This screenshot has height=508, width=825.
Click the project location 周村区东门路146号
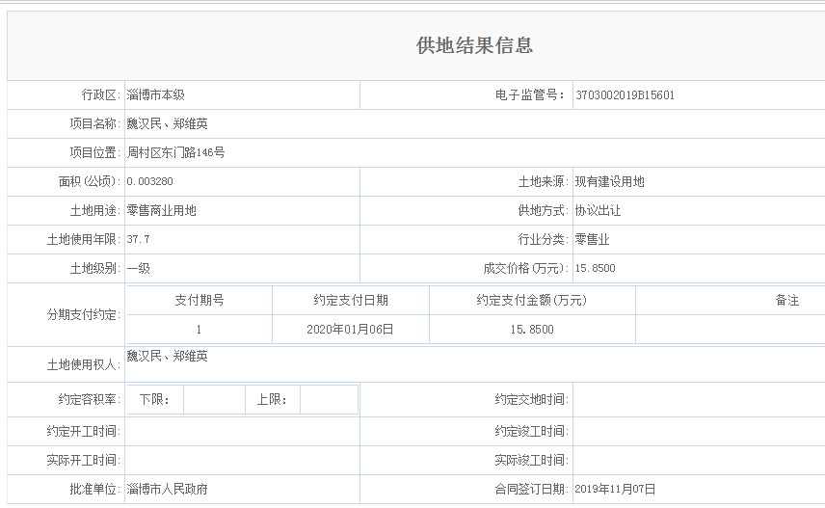pos(175,153)
